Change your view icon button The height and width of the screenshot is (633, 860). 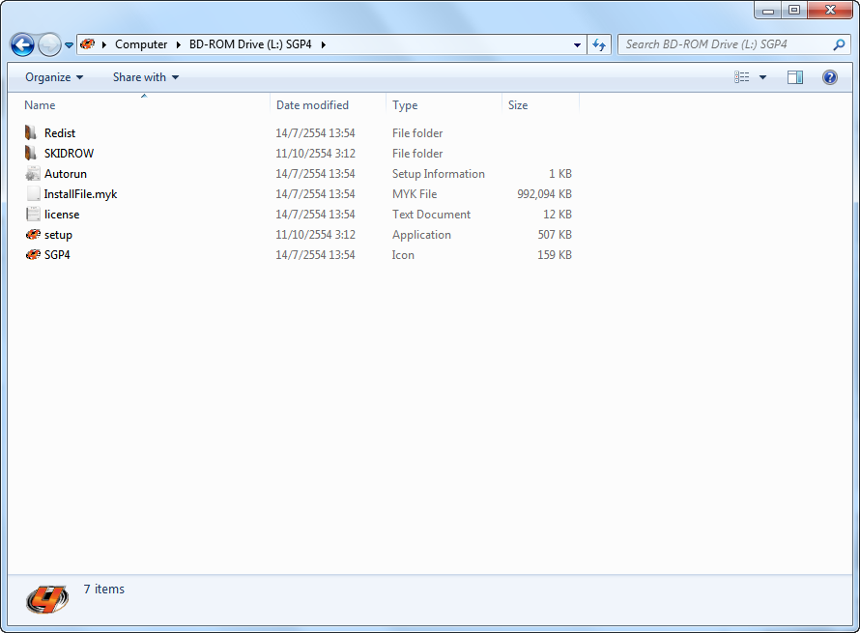[x=741, y=77]
